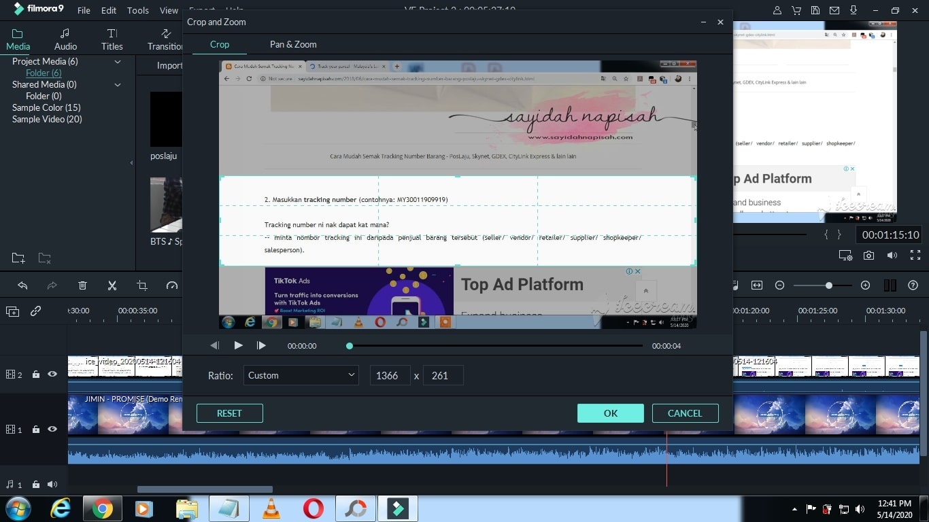The image size is (929, 522).
Task: Click the add track icon
Action: point(12,311)
